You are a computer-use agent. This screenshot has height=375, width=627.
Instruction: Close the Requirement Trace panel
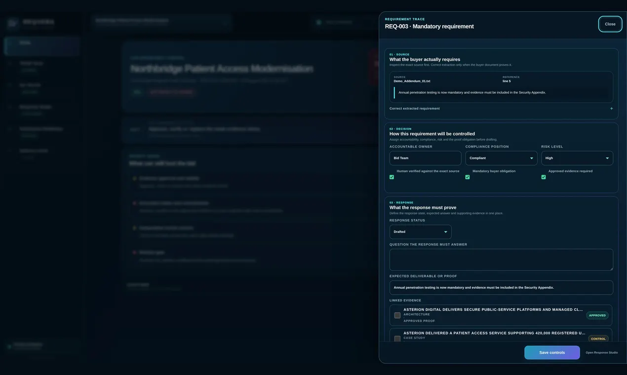[x=610, y=24]
